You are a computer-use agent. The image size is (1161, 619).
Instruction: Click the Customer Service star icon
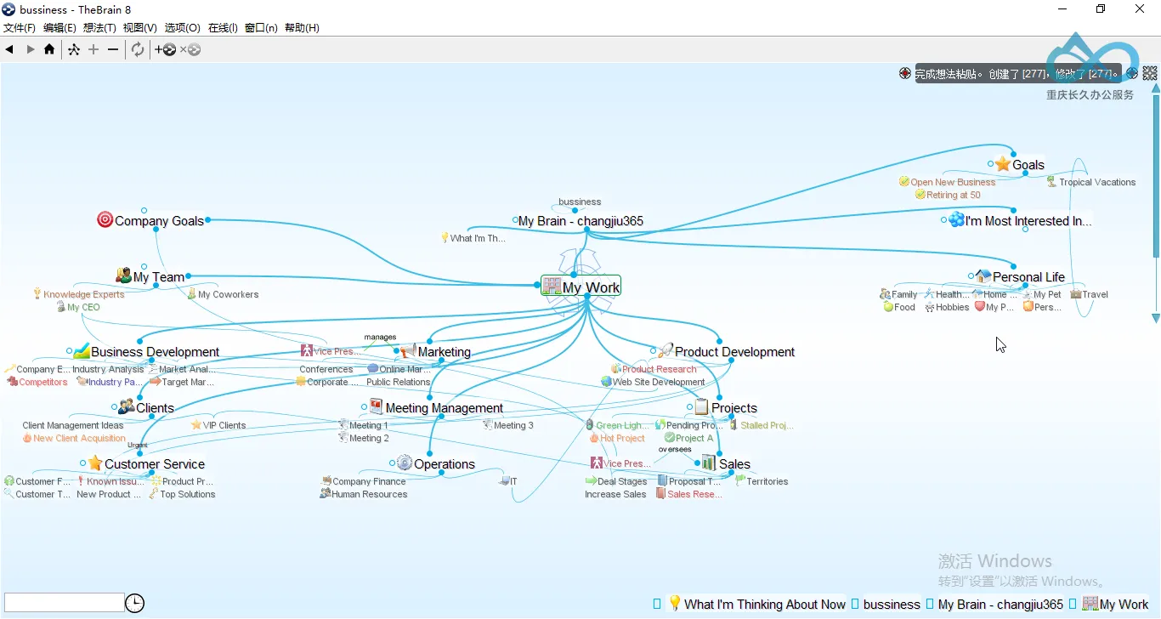tap(95, 463)
